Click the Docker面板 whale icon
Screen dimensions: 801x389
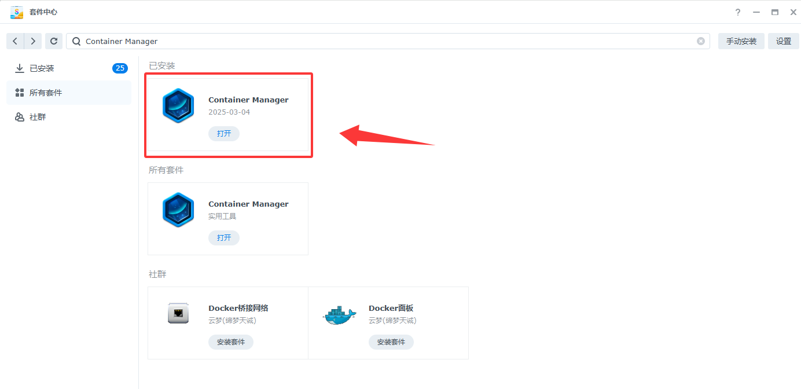coord(339,314)
